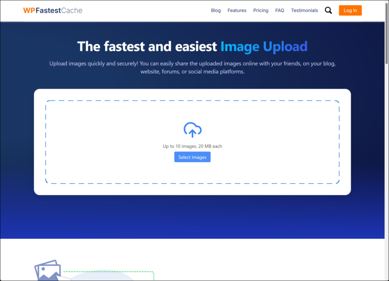Open the Blog menu item
This screenshot has width=389, height=281.
216,10
